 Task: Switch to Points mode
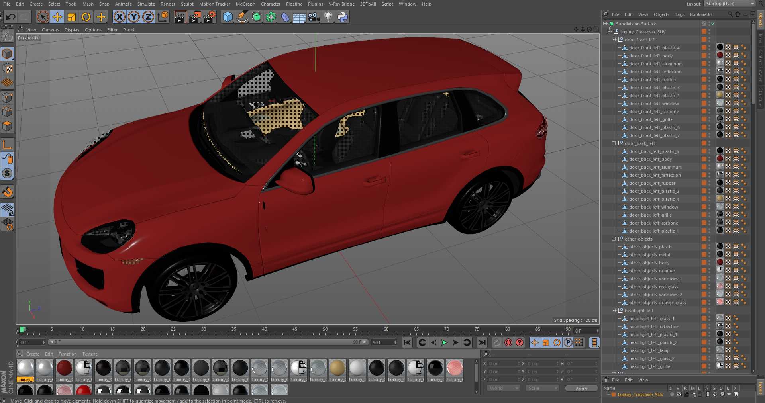click(x=7, y=98)
